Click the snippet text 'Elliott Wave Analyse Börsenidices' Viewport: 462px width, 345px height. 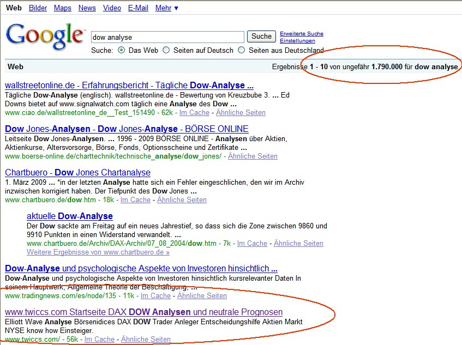[60, 322]
